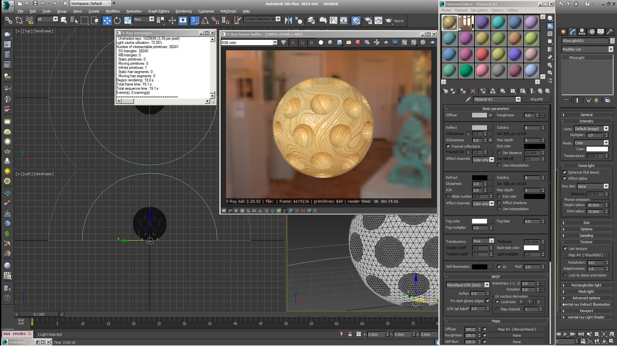Open the Material Editor Utilities menu
617x346 pixels.
coord(512,10)
